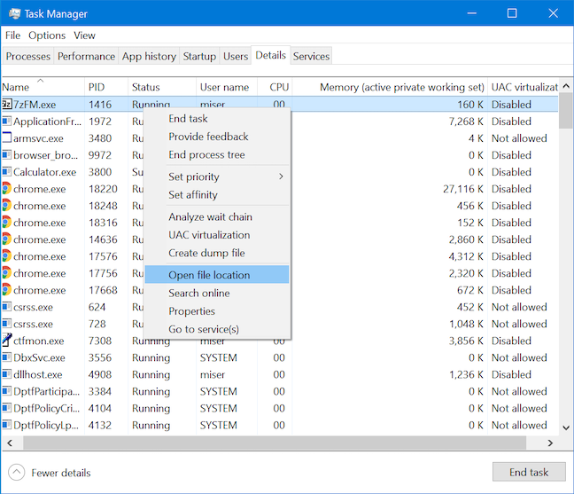Sort by Memory (active private working set)

pos(390,87)
